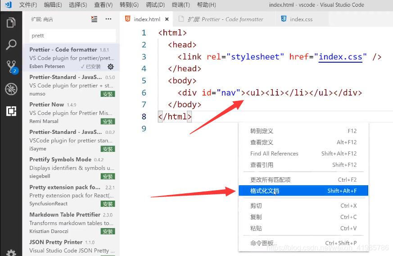
Task: Choose Find All References in context menu
Action: [x=303, y=154]
